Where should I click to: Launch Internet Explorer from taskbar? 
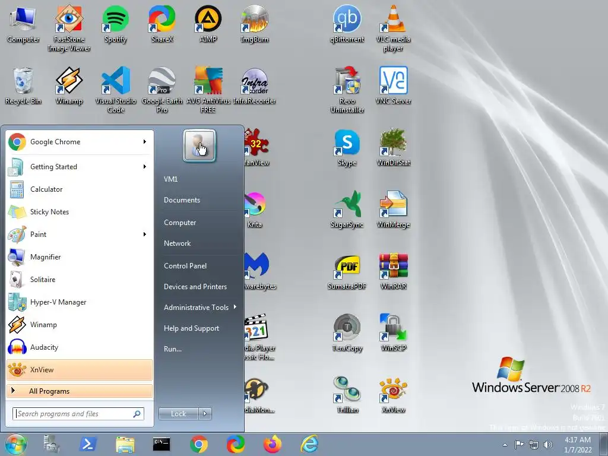click(x=309, y=444)
